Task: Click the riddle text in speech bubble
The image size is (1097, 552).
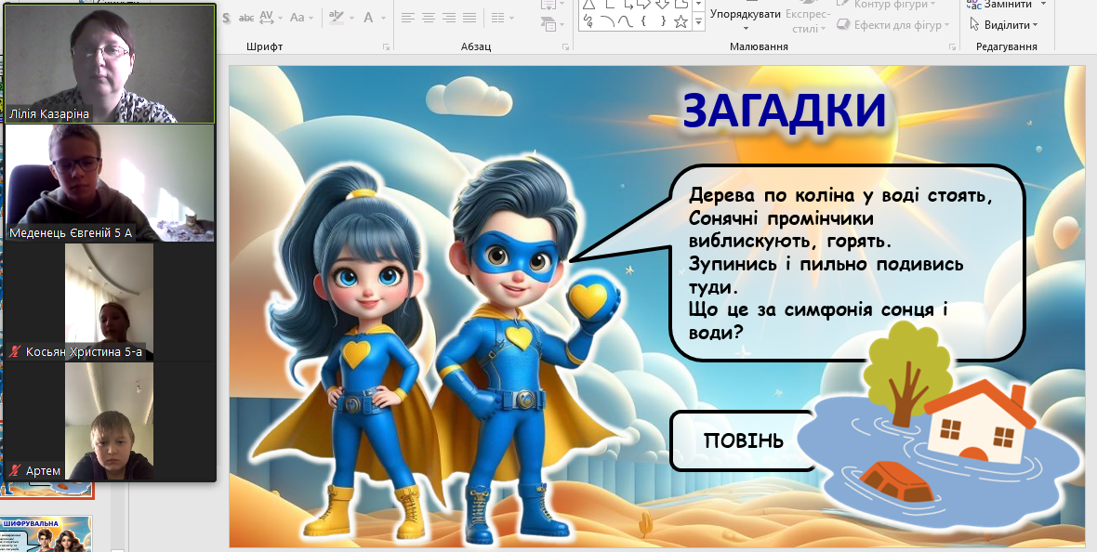Action: [x=839, y=262]
